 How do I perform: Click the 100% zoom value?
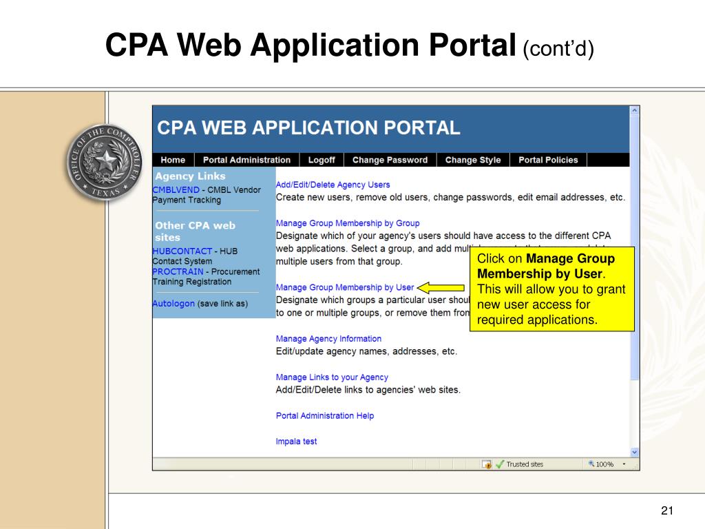(x=604, y=464)
